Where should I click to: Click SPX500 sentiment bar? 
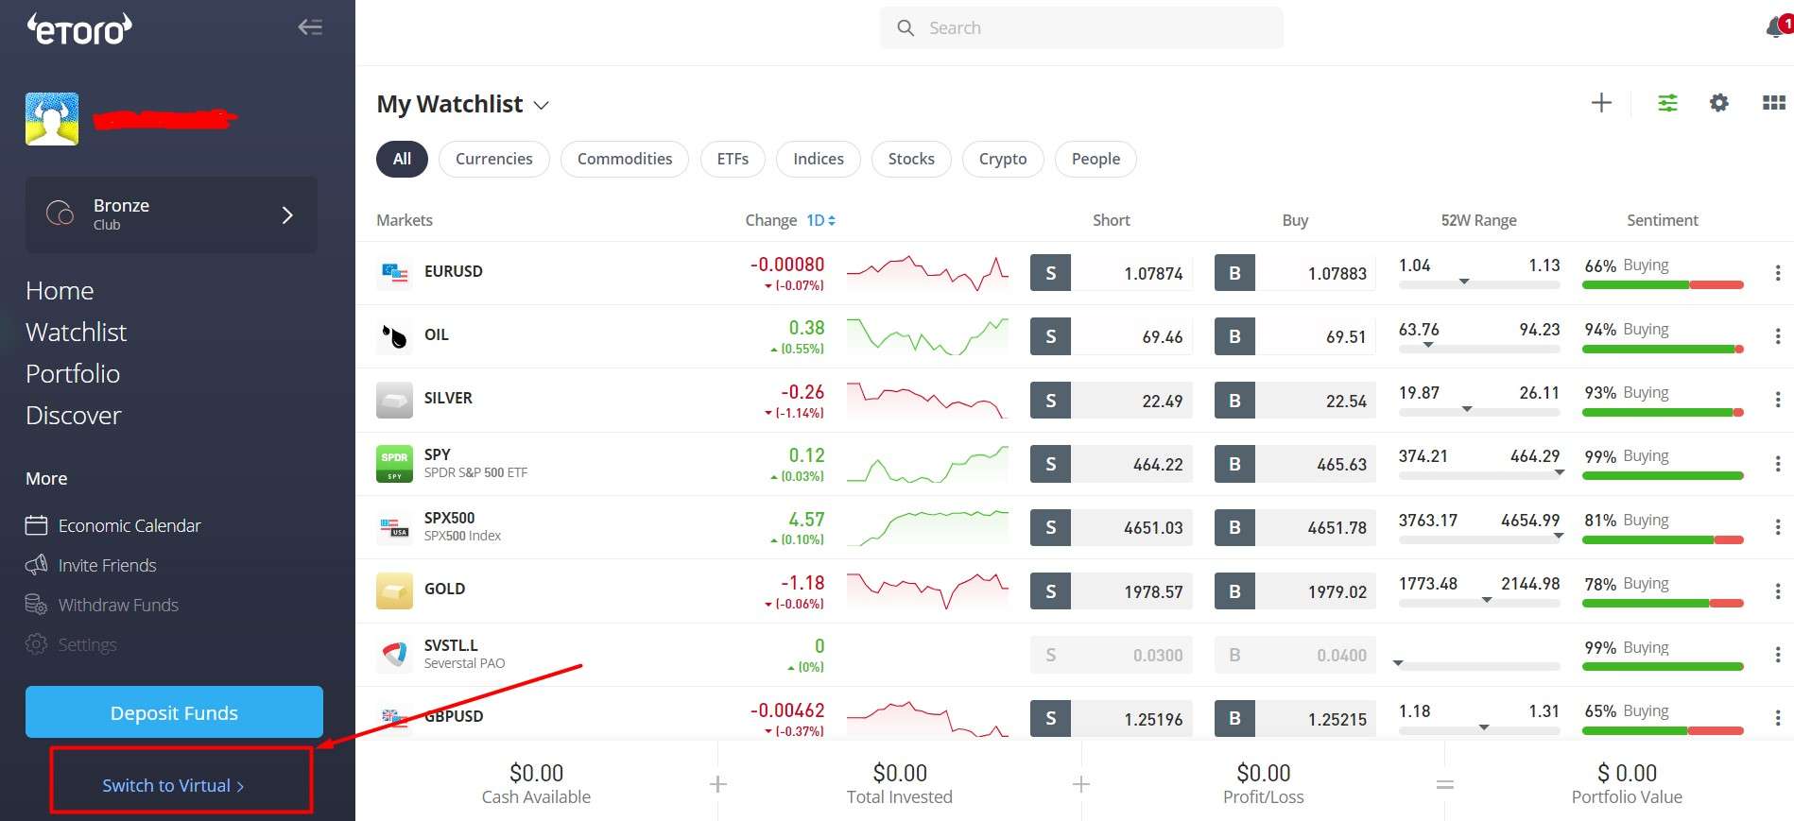click(x=1663, y=539)
